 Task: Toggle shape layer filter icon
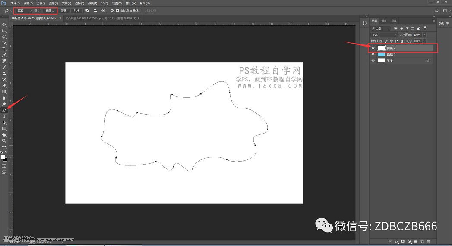click(413, 28)
